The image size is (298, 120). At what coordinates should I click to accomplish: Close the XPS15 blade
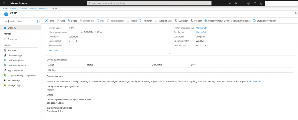coord(296,13)
